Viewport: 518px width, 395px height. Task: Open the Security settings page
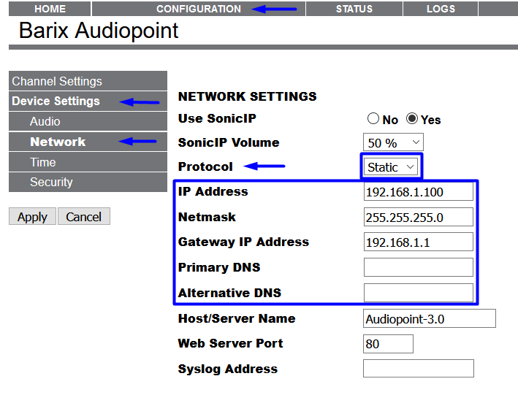click(51, 182)
